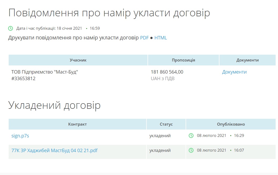278x175 pixels.
Task: Open the HTML print version link
Action: pyautogui.click(x=161, y=38)
